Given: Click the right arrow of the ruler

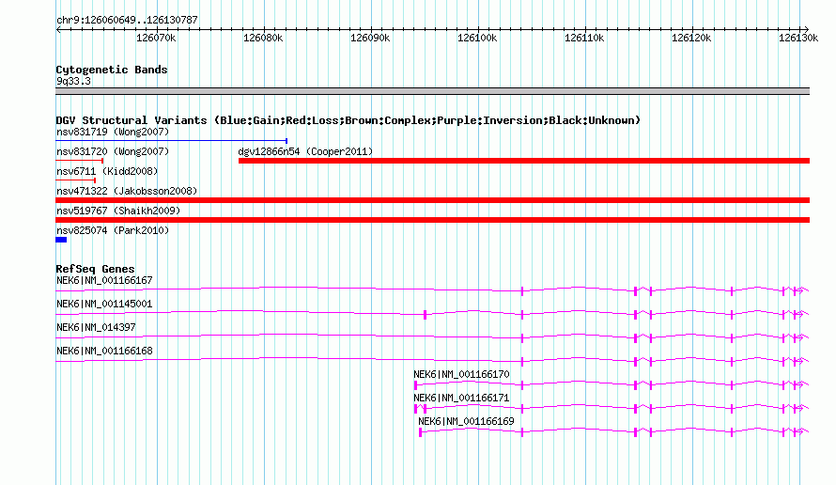Looking at the screenshot, I should pyautogui.click(x=806, y=29).
